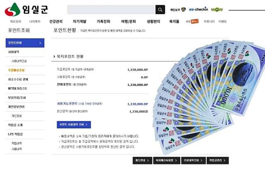Click the 개인보우 mascot icon
Screen dimensions: 265x169
point(178,9)
